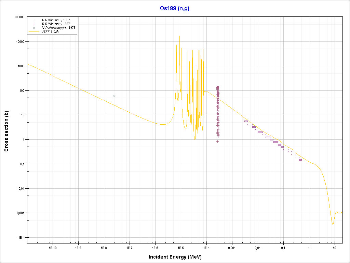Click the plus marker icon in the legend
The image size is (350, 263).
click(34, 24)
